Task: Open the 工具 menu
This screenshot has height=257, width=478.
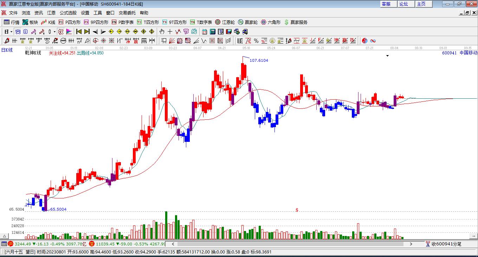Action: [98, 13]
